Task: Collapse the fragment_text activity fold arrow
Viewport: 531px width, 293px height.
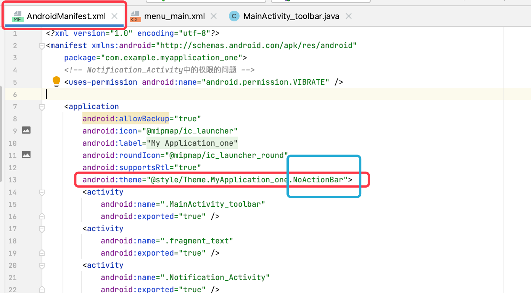Action: 42,228
